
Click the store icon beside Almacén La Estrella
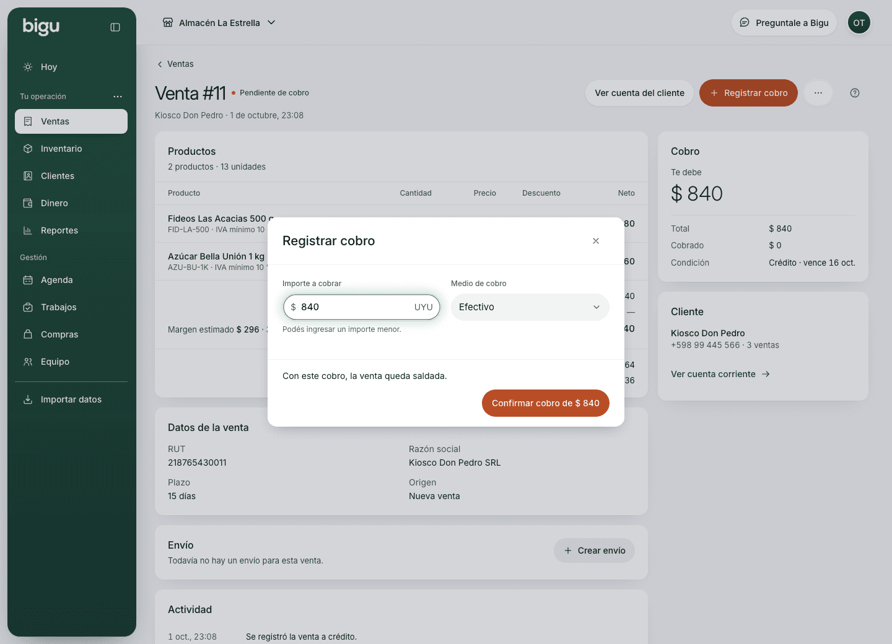[168, 23]
